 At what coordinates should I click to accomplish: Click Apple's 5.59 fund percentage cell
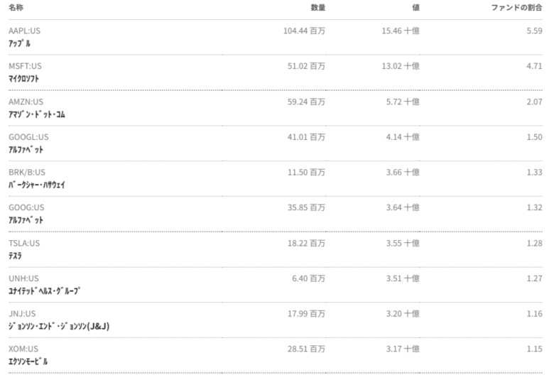click(534, 31)
